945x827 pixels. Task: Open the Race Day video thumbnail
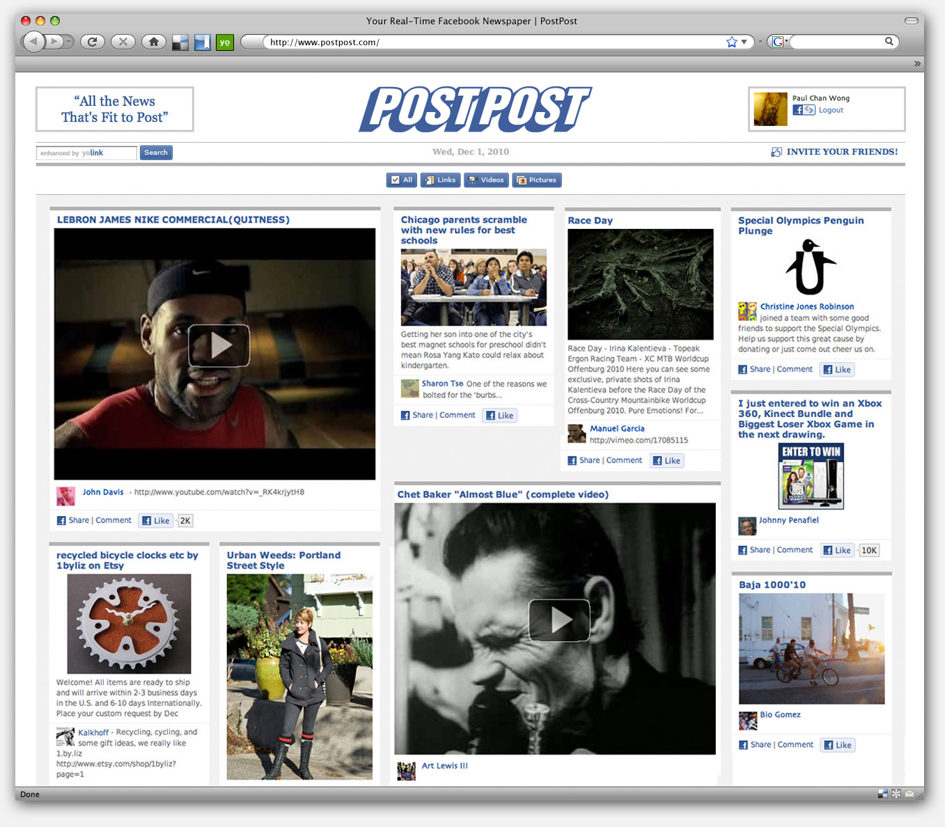641,284
